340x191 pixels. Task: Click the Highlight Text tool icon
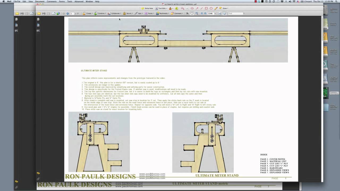(x=176, y=8)
